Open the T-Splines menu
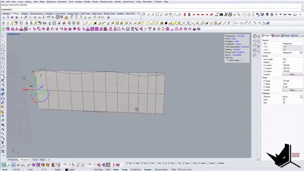The width and height of the screenshot is (304, 171). [x=158, y=2]
